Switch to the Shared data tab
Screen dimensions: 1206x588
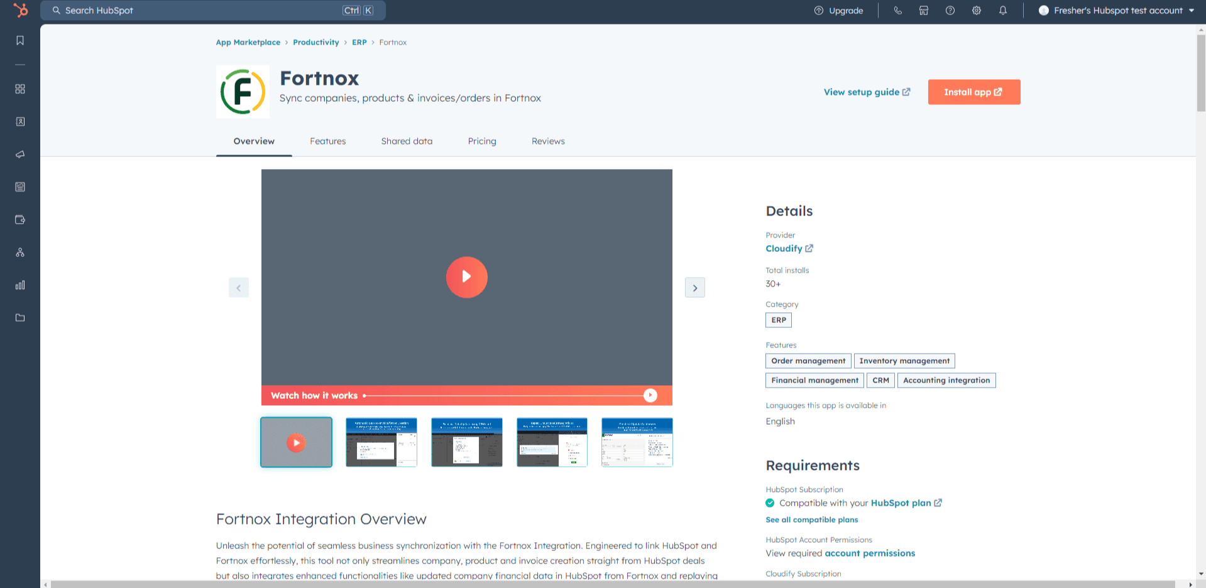407,141
